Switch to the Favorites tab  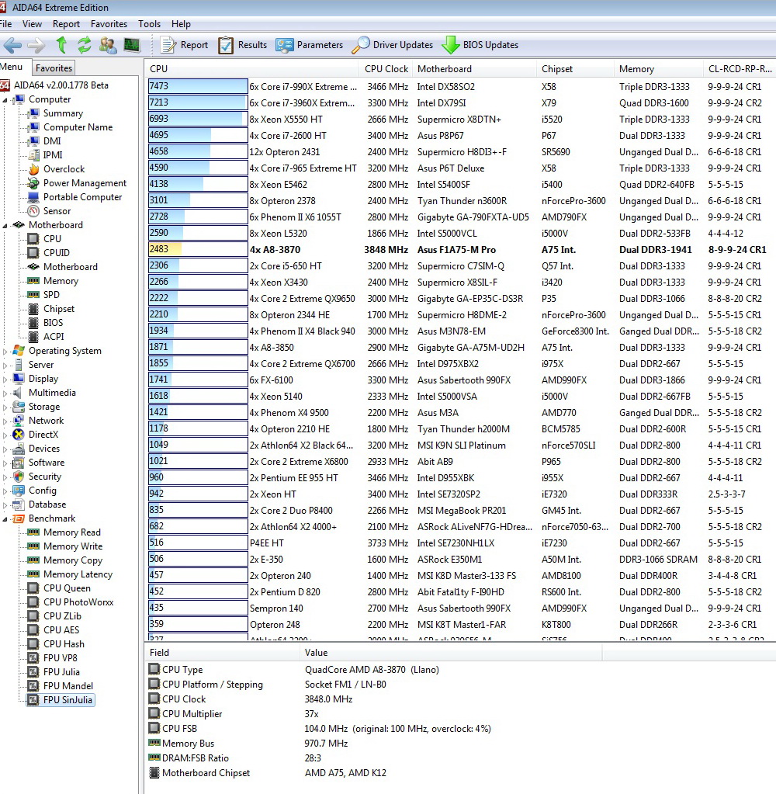[54, 68]
